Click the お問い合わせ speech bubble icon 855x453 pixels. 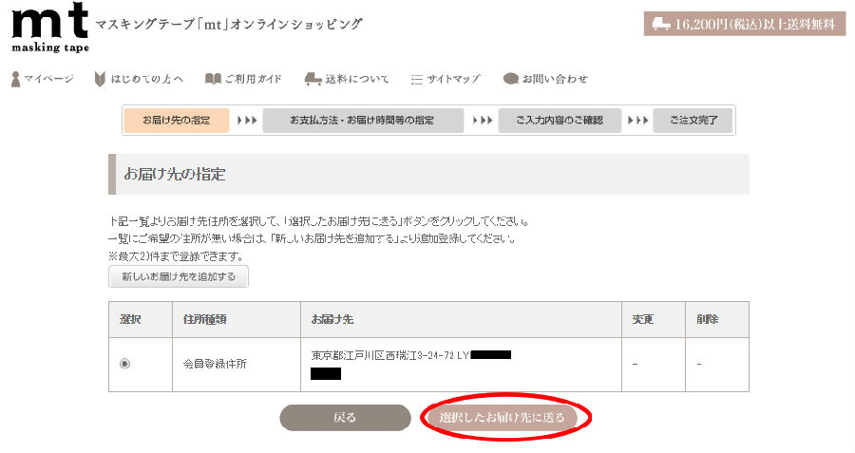[510, 79]
